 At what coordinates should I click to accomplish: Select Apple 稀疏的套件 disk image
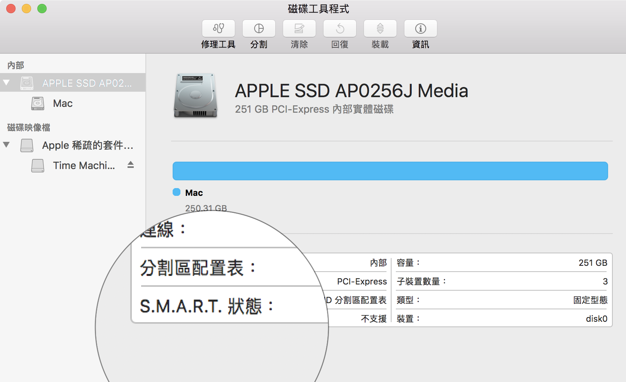[x=87, y=145]
